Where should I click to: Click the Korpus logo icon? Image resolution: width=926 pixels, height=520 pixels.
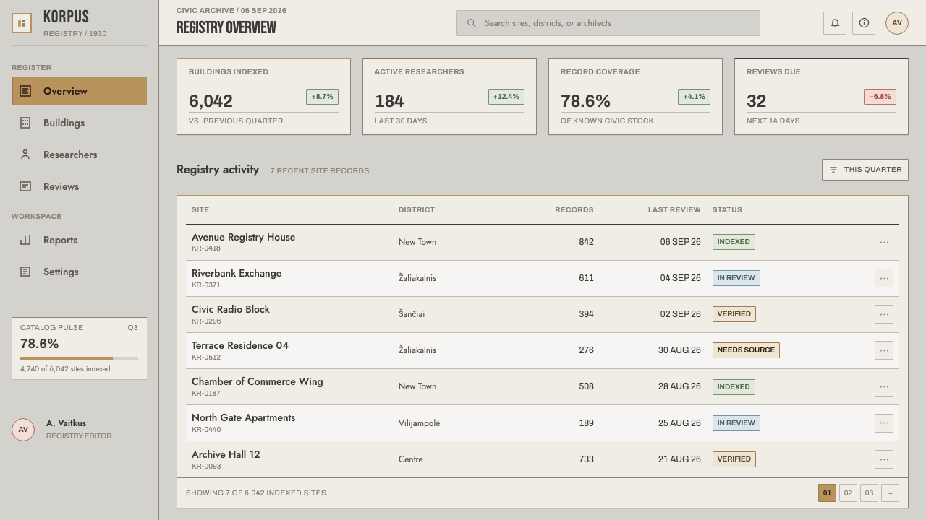pyautogui.click(x=22, y=23)
